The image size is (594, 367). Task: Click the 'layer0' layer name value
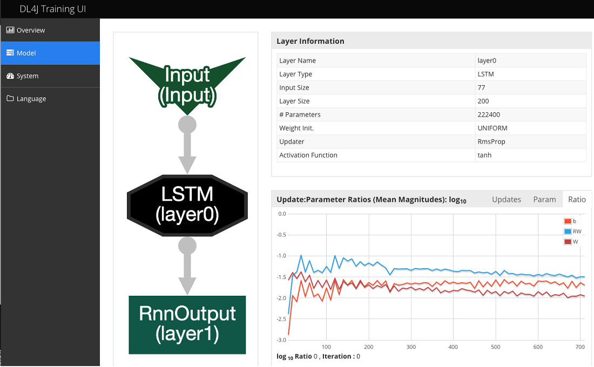click(x=487, y=60)
